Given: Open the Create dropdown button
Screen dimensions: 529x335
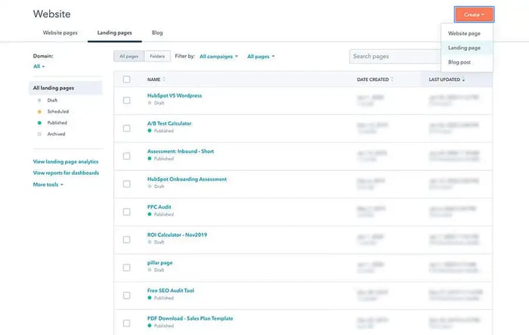Looking at the screenshot, I should click(474, 14).
